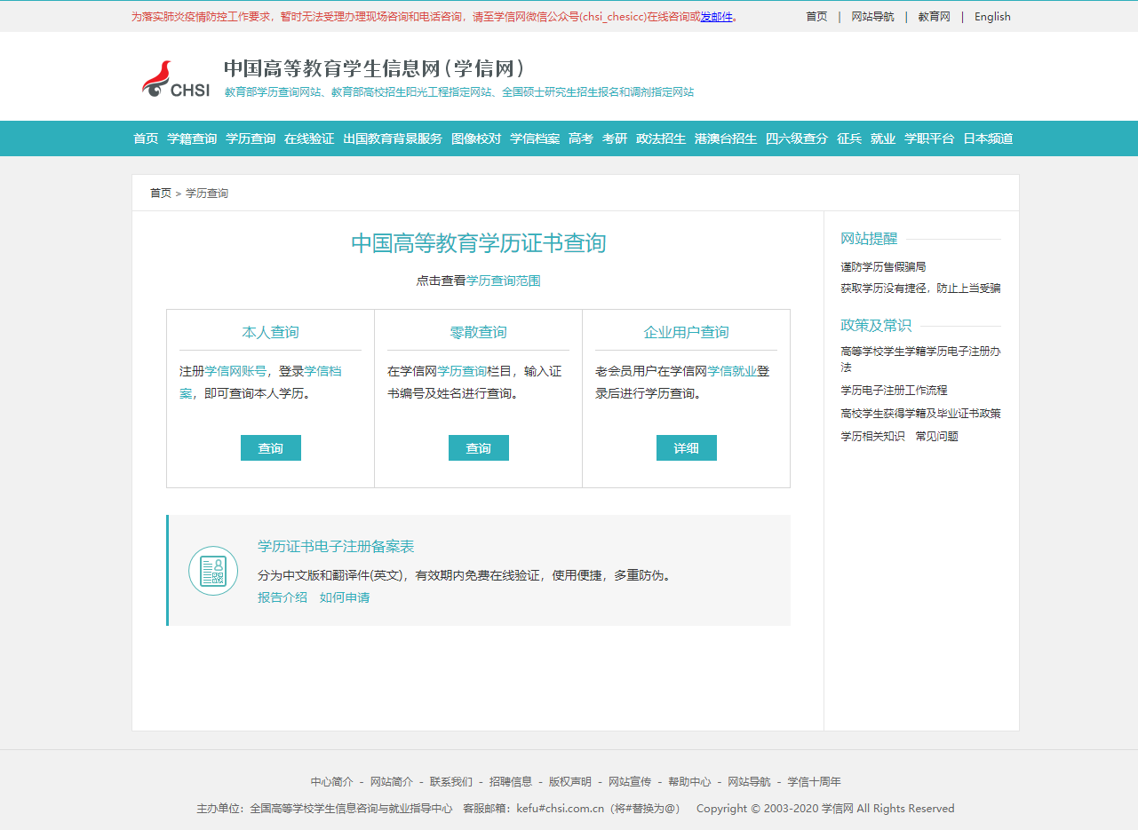The image size is (1138, 830).
Task: Open 如何申请 link
Action: 345,597
